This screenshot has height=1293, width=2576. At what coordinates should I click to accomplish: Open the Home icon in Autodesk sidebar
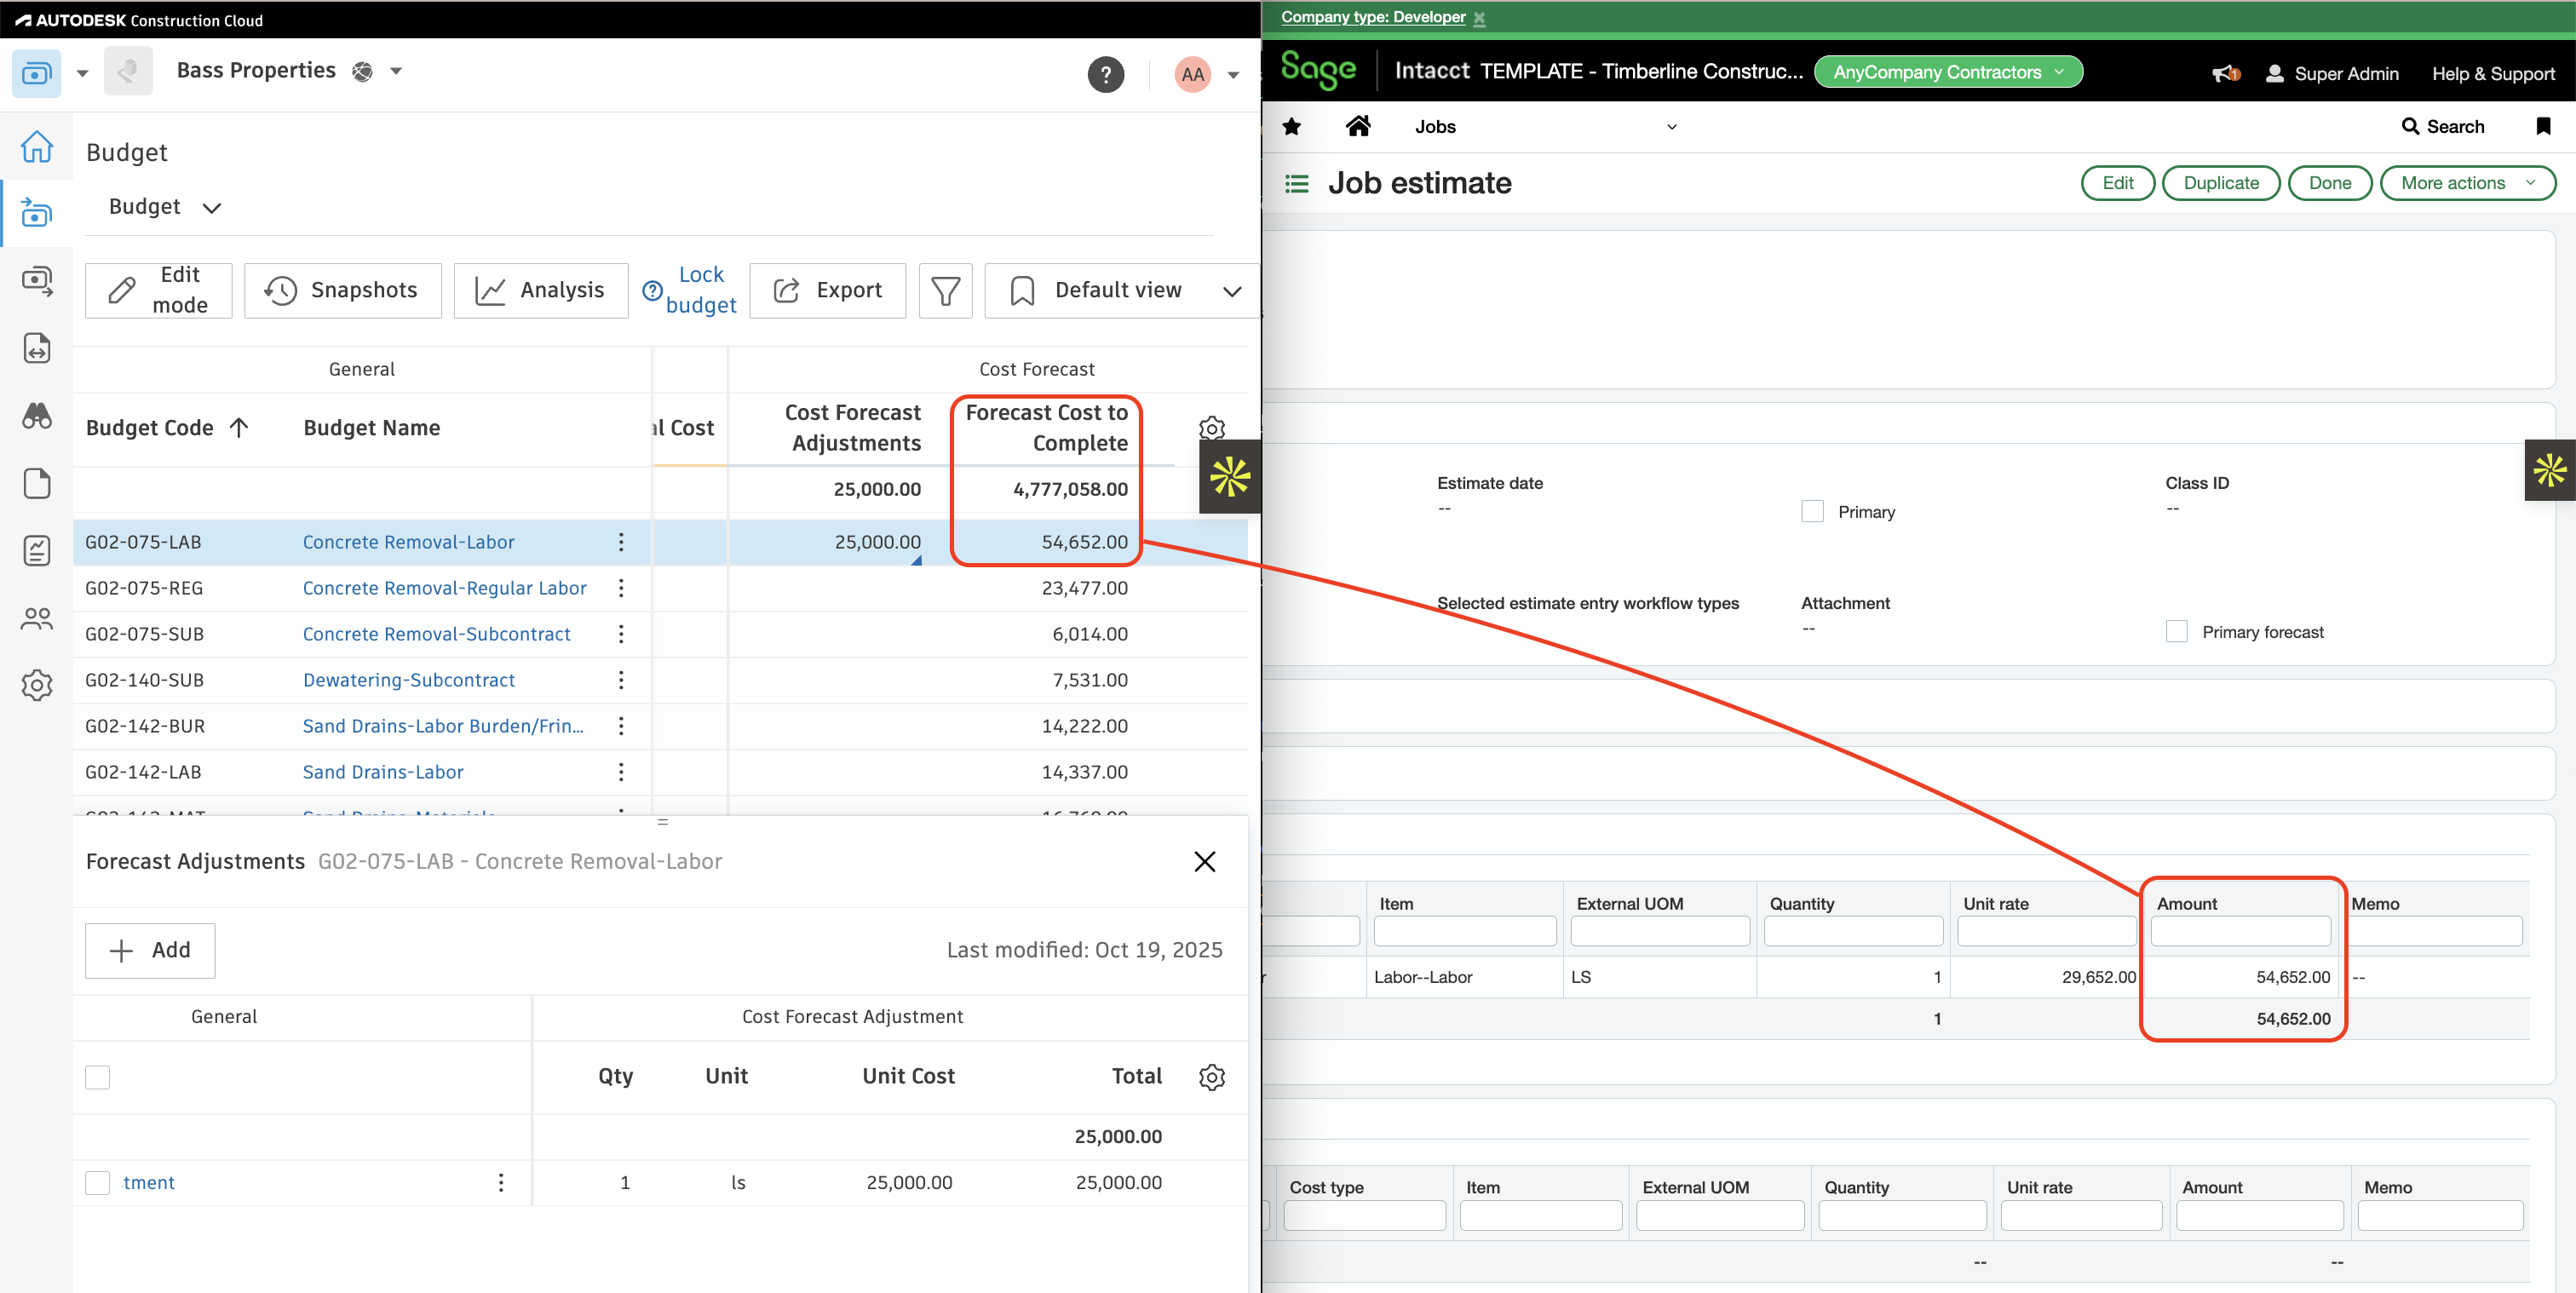(37, 146)
